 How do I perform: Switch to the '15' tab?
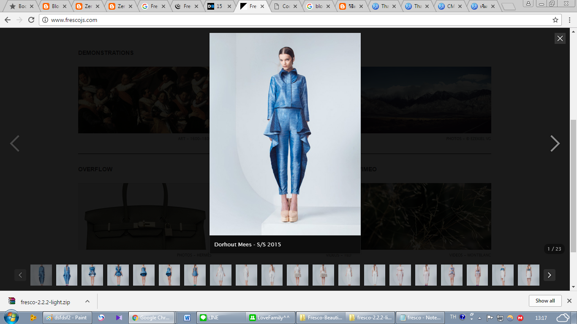pos(219,6)
